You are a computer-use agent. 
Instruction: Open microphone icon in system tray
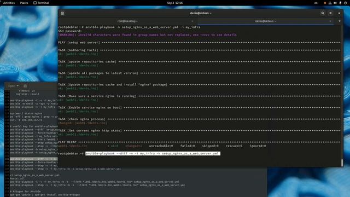click(340, 3)
